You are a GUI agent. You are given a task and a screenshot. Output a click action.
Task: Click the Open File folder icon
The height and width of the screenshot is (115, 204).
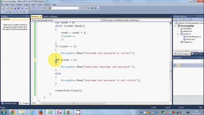point(11,8)
